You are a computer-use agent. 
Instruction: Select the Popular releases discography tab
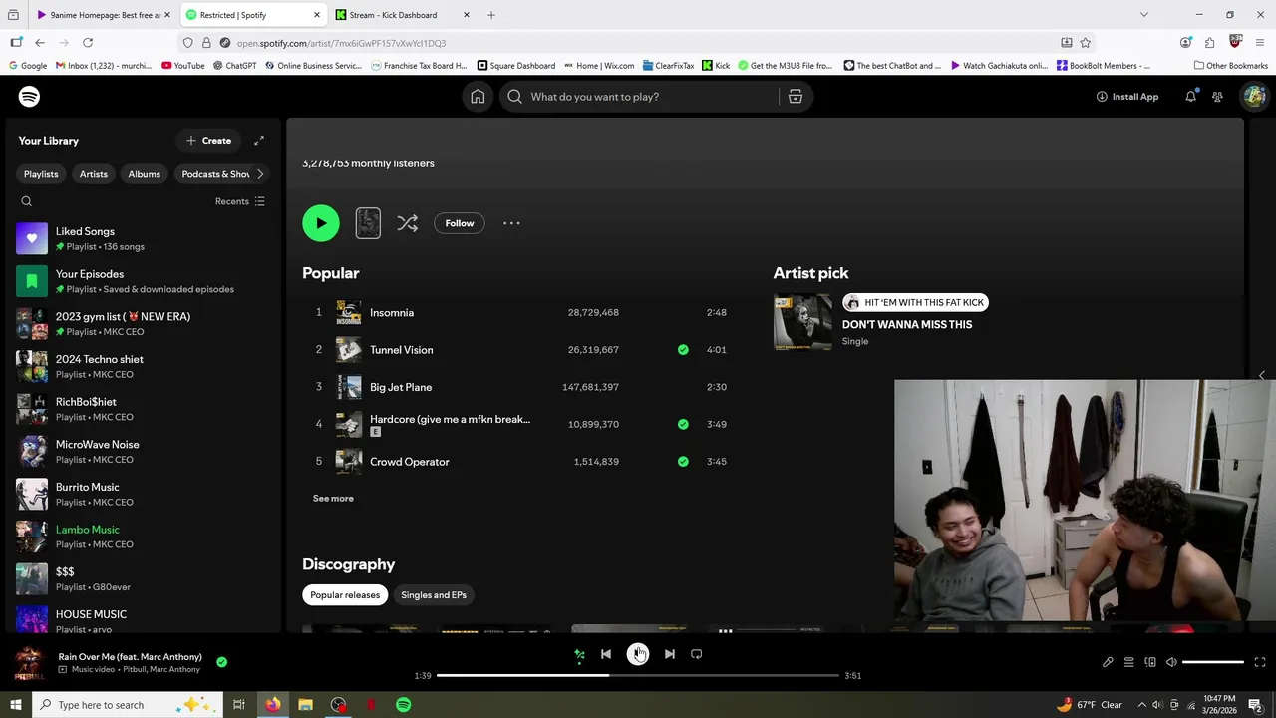[345, 595]
